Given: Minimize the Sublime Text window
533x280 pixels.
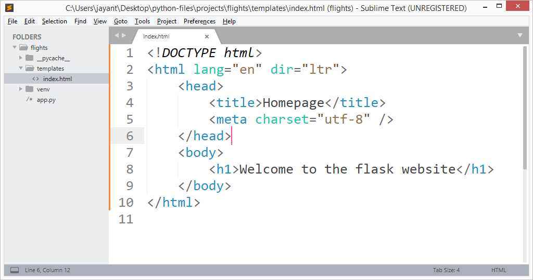Looking at the screenshot, I should tap(485, 6).
